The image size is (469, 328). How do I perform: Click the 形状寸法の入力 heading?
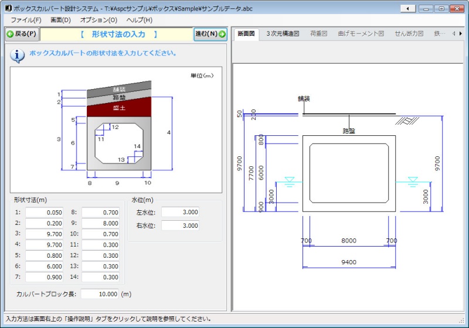[118, 35]
